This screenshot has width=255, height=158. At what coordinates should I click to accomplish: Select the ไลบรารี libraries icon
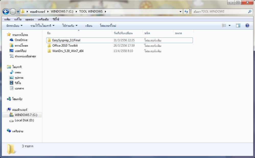(9, 67)
